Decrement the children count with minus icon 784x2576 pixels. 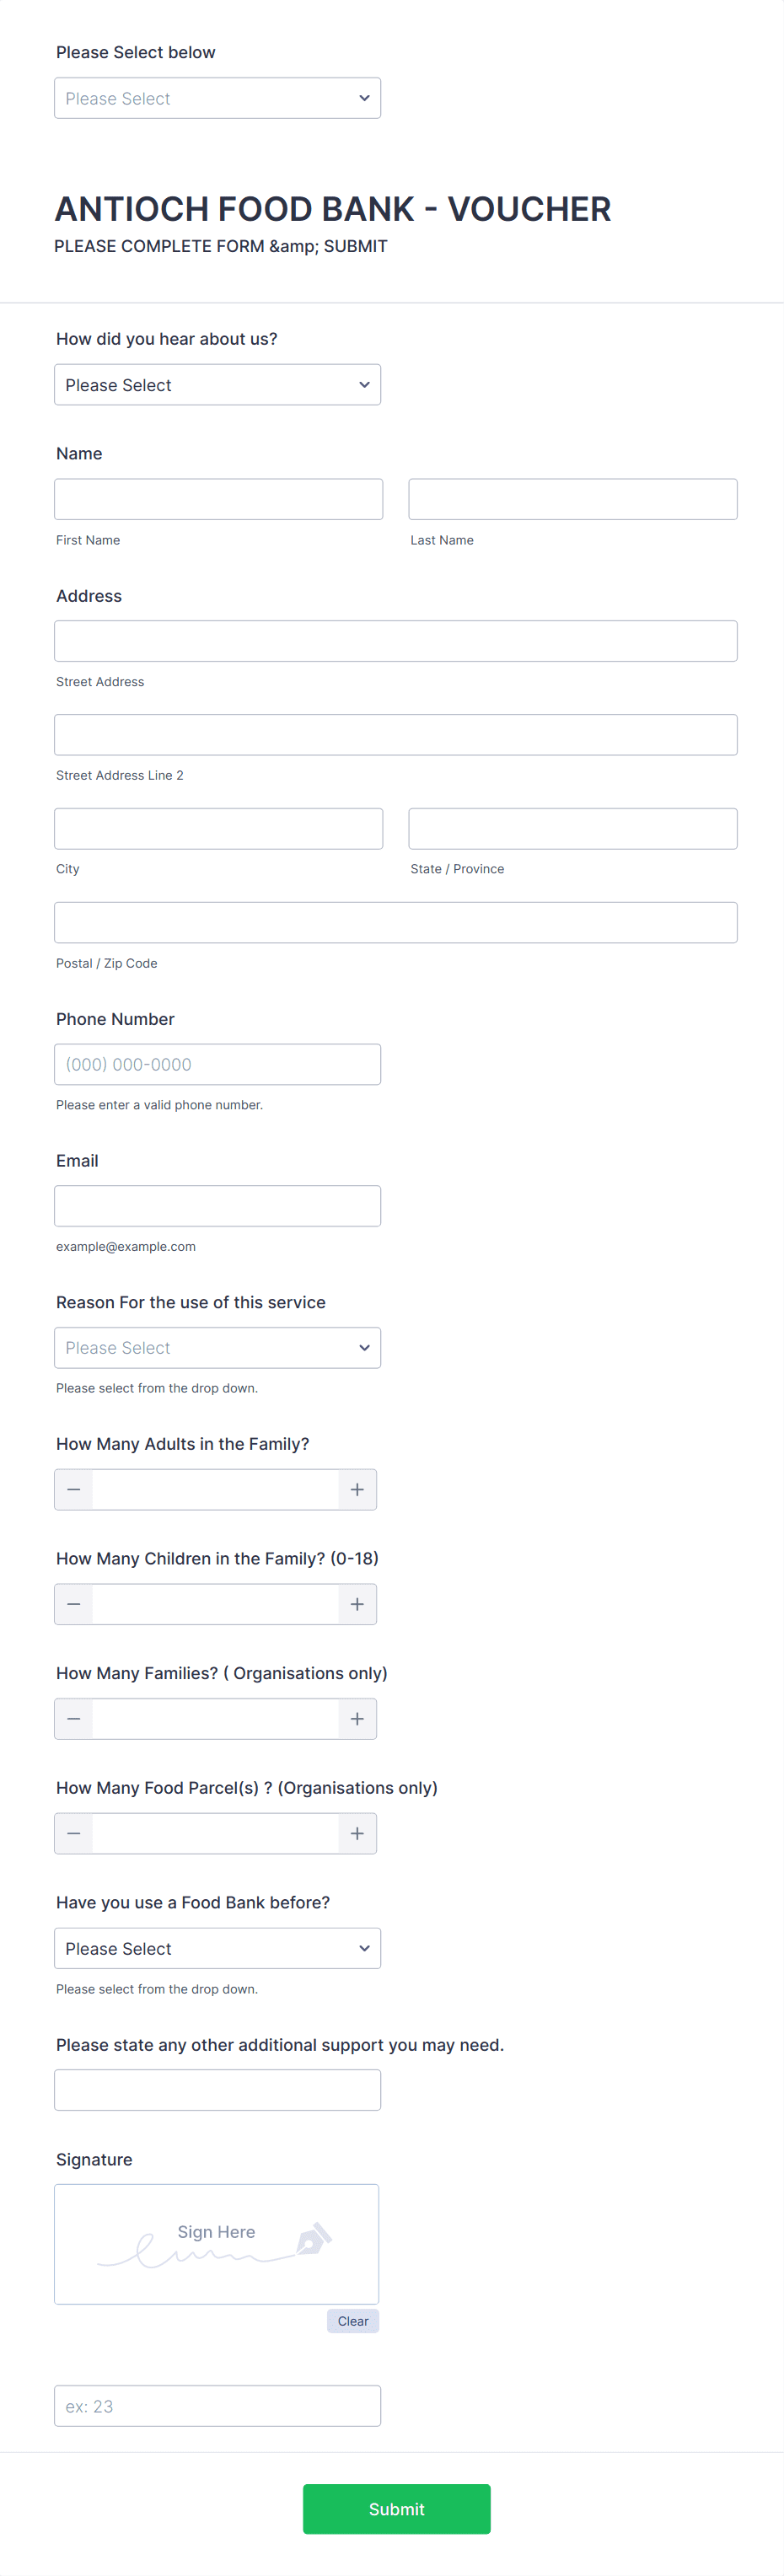(x=73, y=1604)
